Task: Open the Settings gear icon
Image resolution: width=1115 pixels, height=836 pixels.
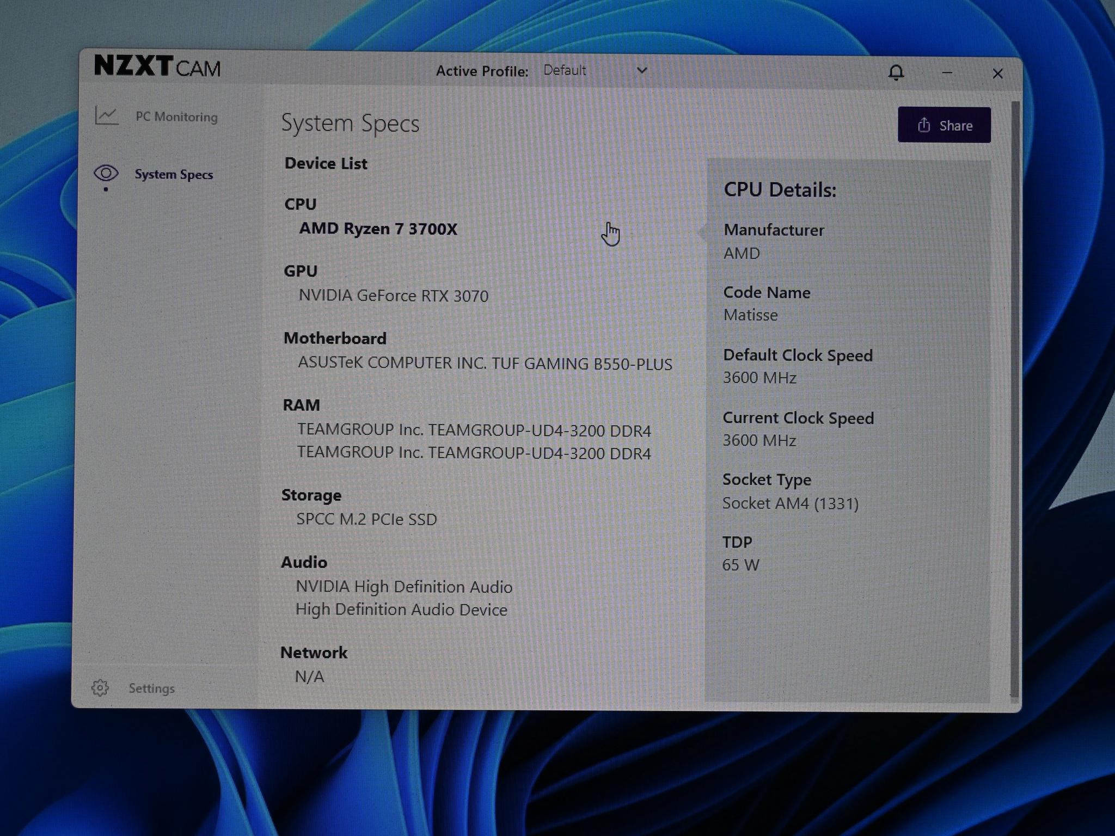Action: (100, 687)
